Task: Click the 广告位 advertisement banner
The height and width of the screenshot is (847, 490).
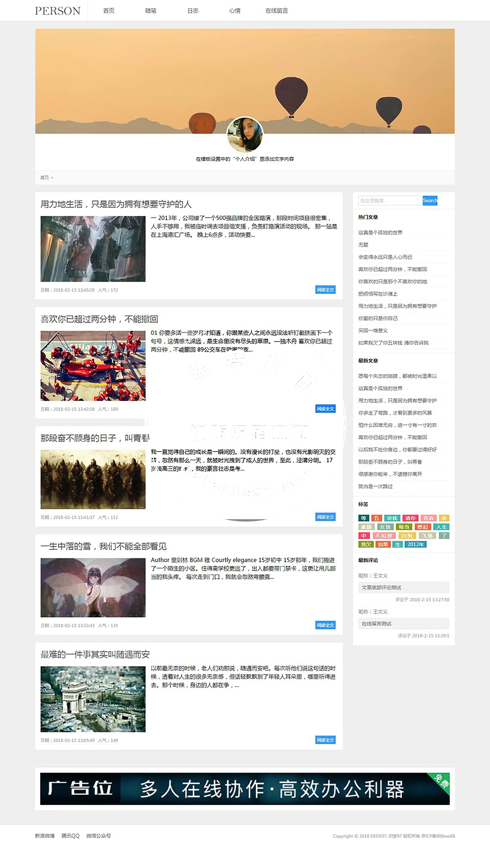Action: coord(245,789)
